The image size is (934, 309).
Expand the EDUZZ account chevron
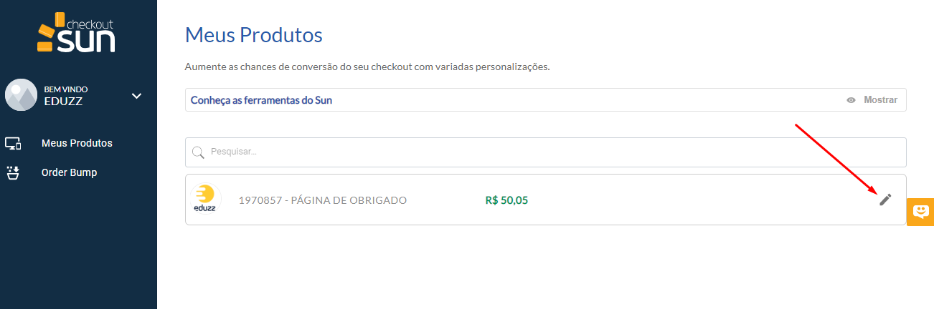point(137,96)
